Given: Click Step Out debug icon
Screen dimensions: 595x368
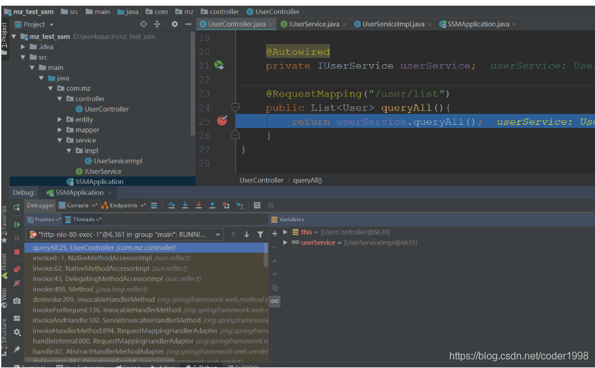Looking at the screenshot, I should click(x=212, y=205).
